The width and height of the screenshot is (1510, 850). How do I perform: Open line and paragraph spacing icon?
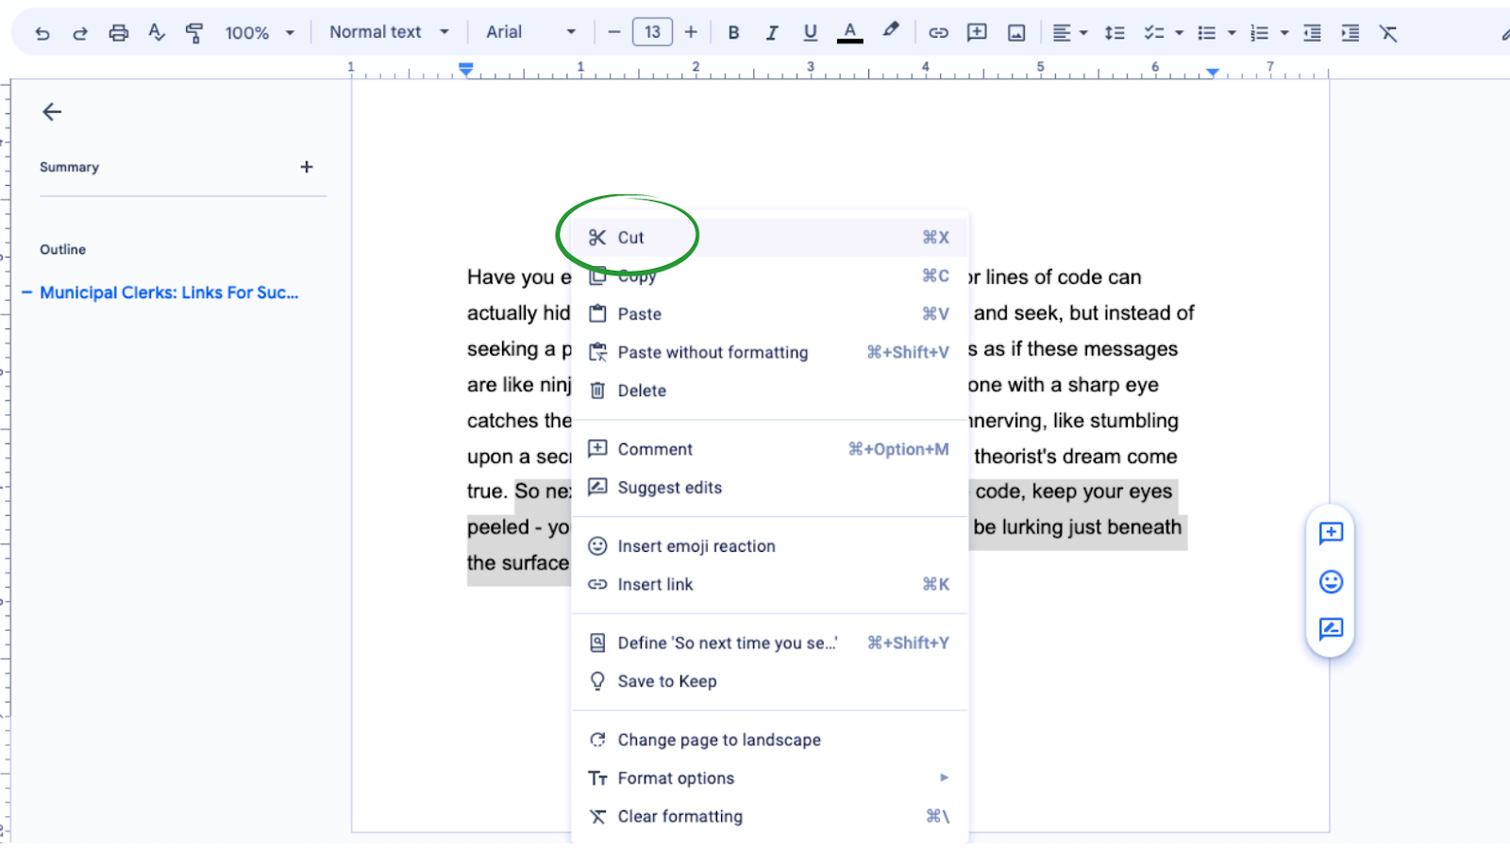click(x=1115, y=33)
